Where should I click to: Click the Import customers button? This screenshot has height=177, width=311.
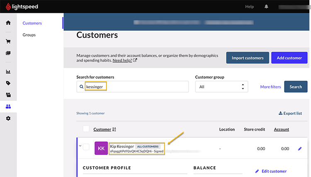pyautogui.click(x=248, y=58)
